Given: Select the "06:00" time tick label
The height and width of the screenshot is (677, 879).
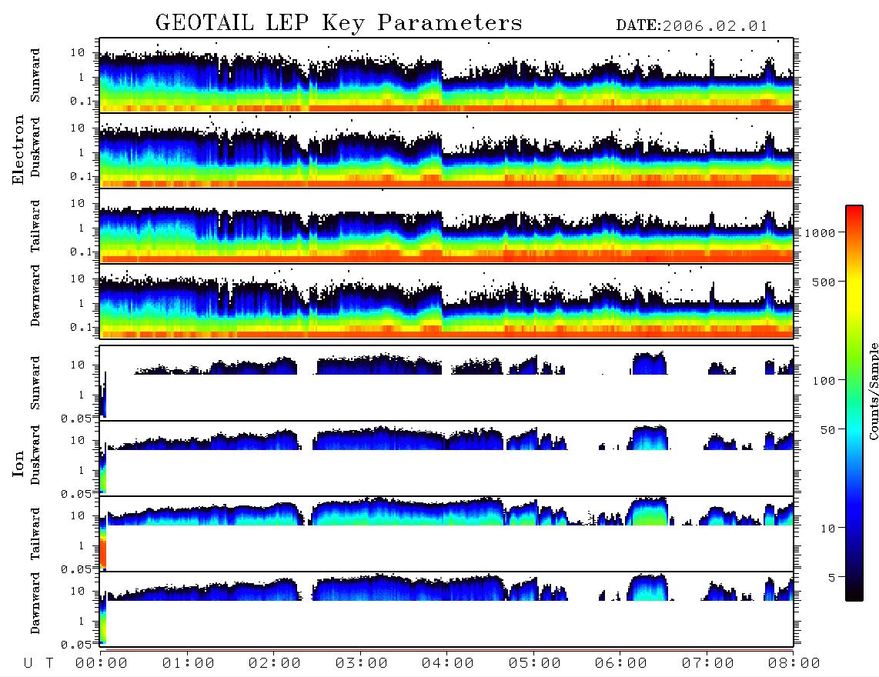Looking at the screenshot, I should [620, 664].
